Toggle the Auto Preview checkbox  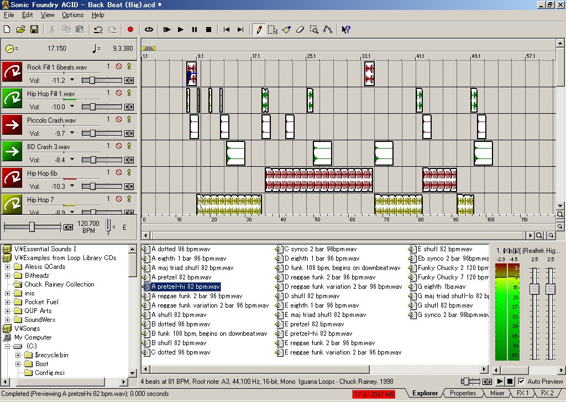coord(521,381)
